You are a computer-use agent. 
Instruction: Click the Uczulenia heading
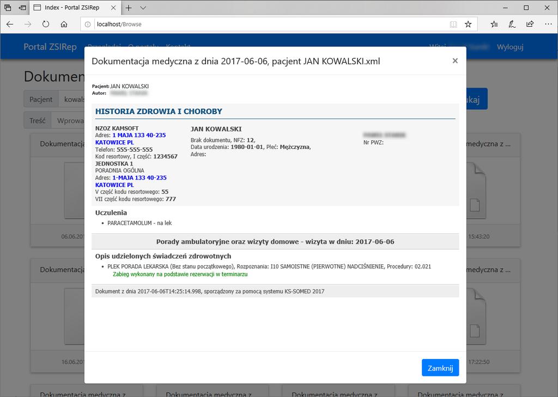click(x=111, y=213)
